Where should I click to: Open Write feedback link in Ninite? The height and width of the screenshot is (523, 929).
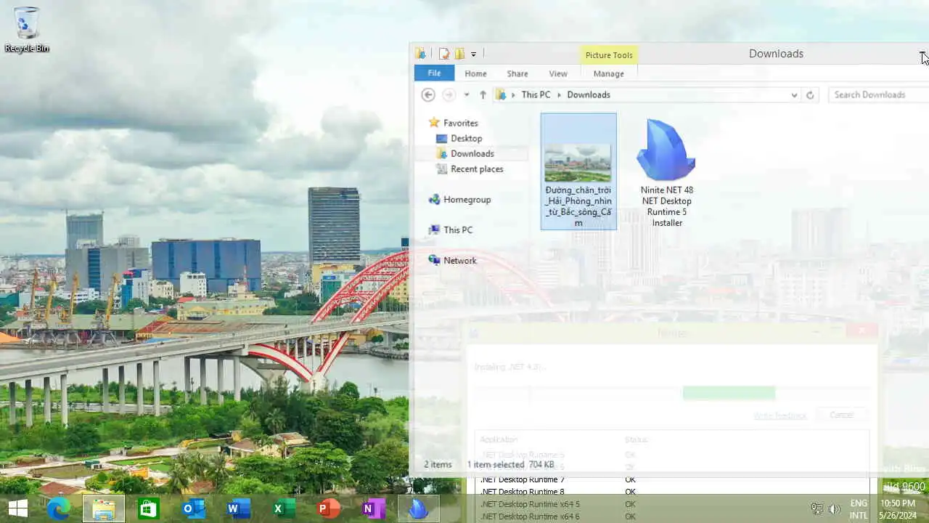[x=779, y=415]
